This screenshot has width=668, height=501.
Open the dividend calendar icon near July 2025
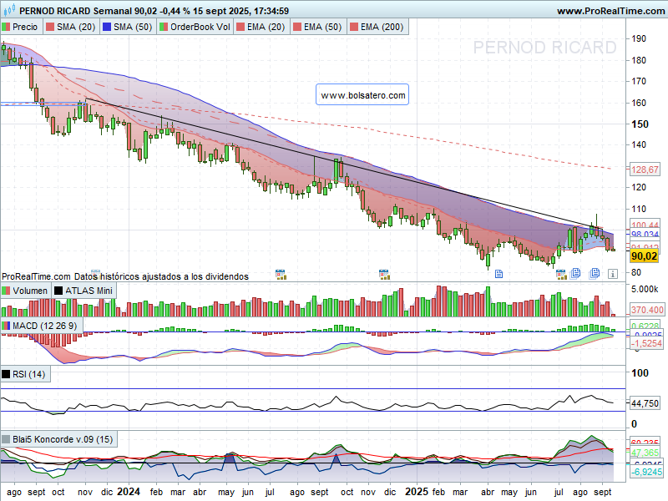561,275
